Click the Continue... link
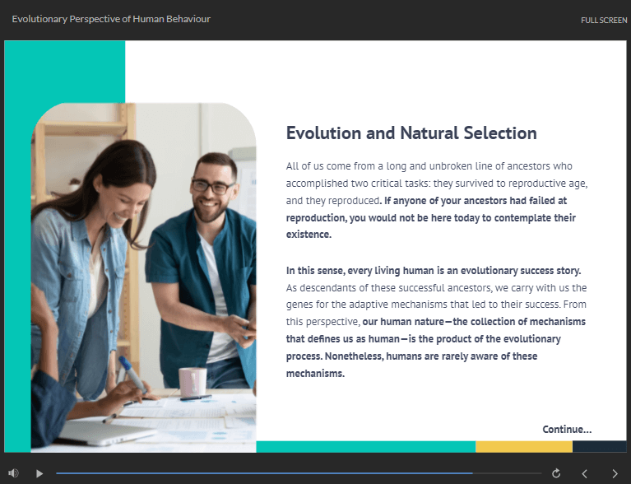Image resolution: width=631 pixels, height=484 pixels. pos(567,429)
